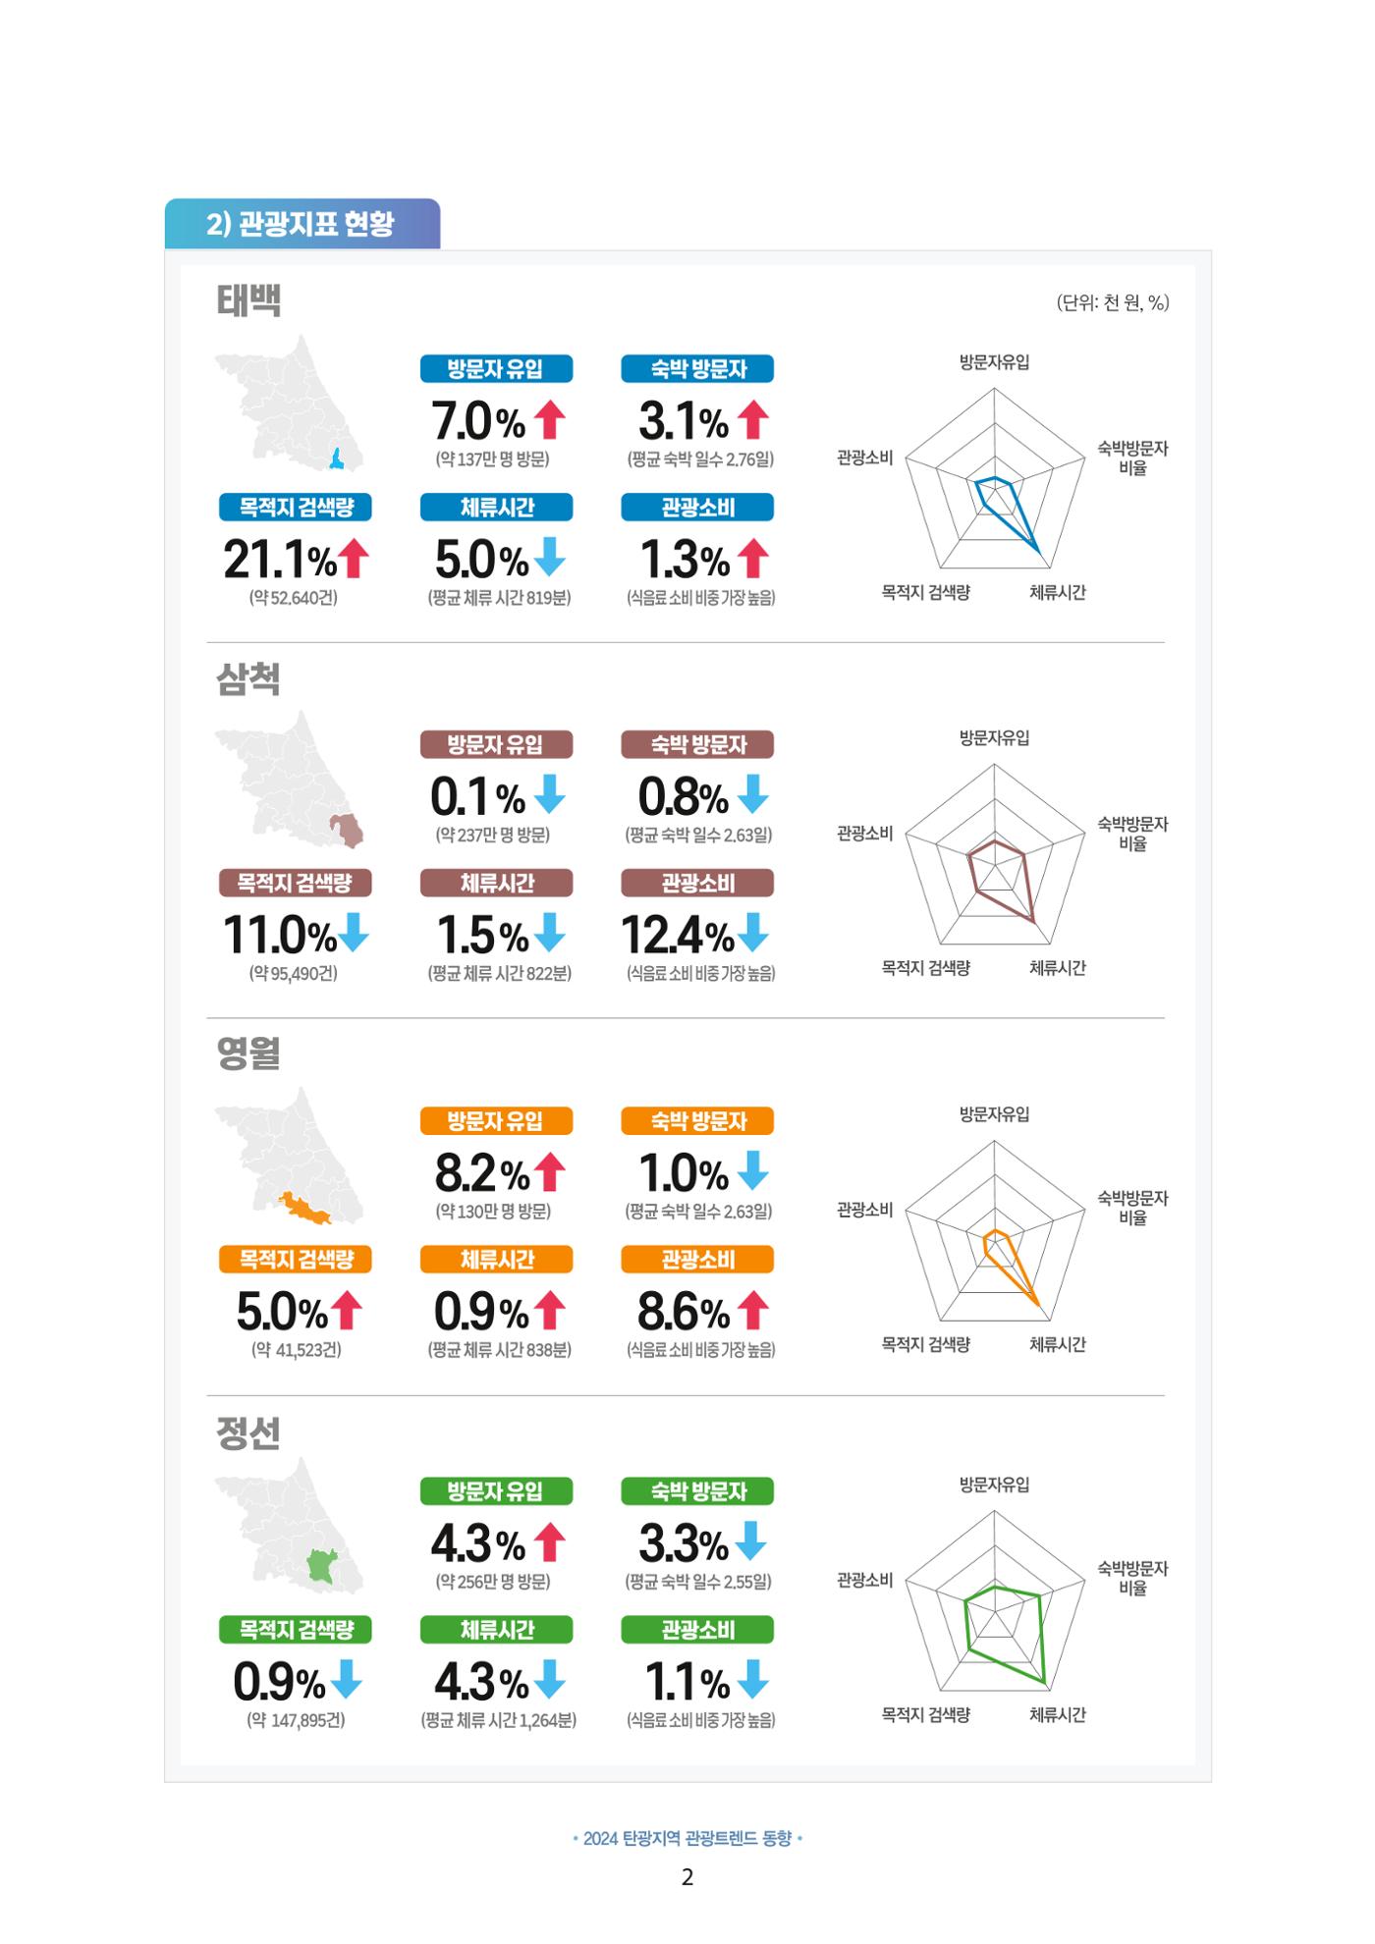
Task: Click the orange 목적지 검색량 label under 영월
Action: 296,1260
